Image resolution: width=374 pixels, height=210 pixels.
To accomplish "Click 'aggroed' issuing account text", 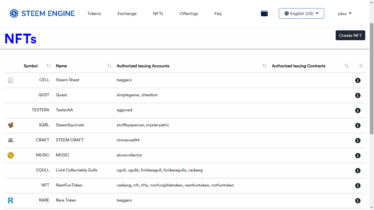I will (124, 110).
